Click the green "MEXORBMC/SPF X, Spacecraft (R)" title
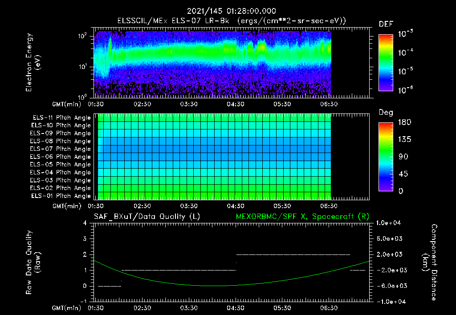Screen dimensions: 456x315 click(302, 217)
